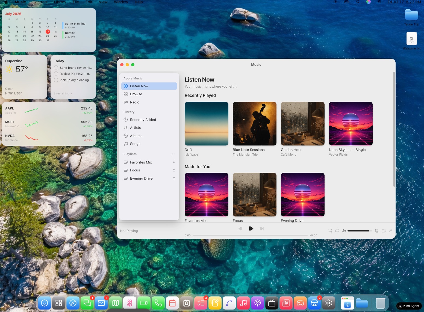The image size is (424, 312).
Task: Open Radio in the Music sidebar
Action: point(149,102)
